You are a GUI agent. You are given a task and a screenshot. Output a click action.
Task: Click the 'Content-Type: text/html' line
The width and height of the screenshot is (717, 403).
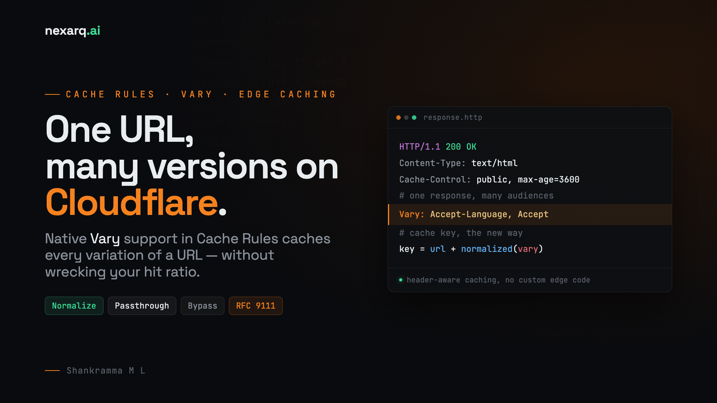click(458, 163)
